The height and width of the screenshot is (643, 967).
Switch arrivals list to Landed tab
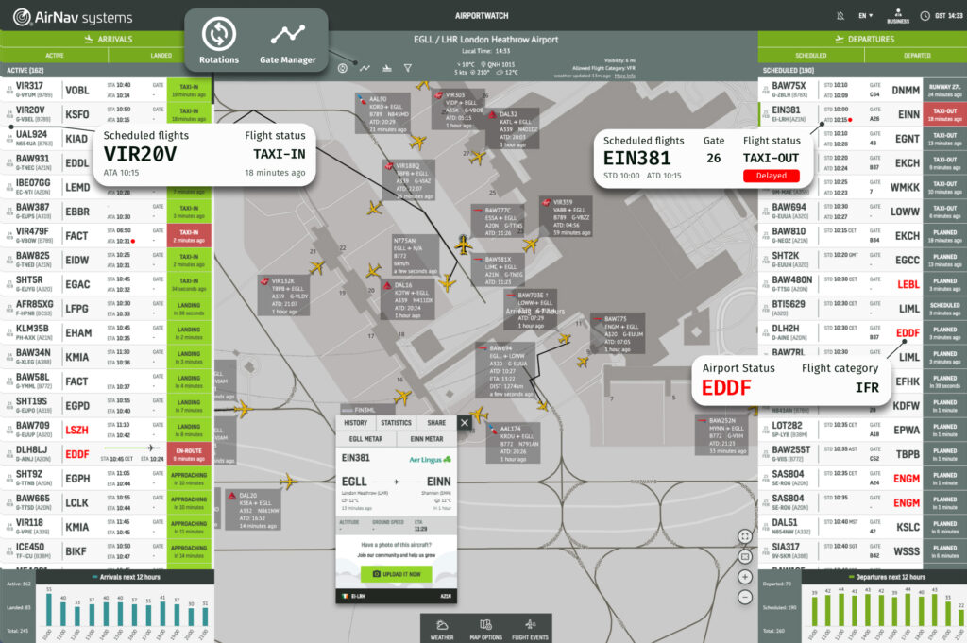(x=160, y=56)
